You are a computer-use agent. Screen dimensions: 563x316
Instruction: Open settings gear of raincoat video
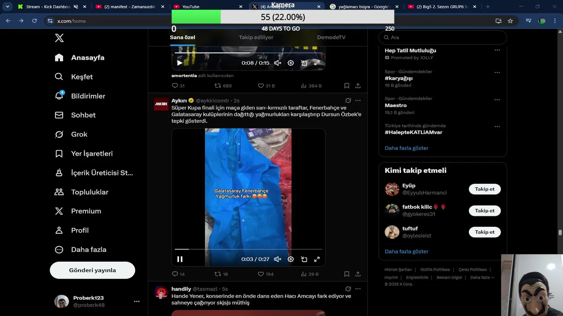point(291,259)
